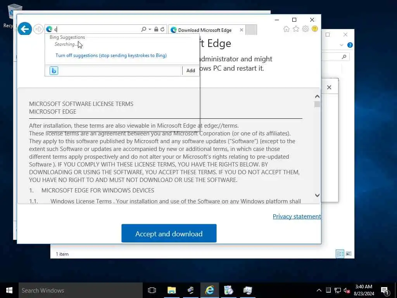Screen dimensions: 397x298
Task: Open Task View from the taskbar
Action: (152, 290)
